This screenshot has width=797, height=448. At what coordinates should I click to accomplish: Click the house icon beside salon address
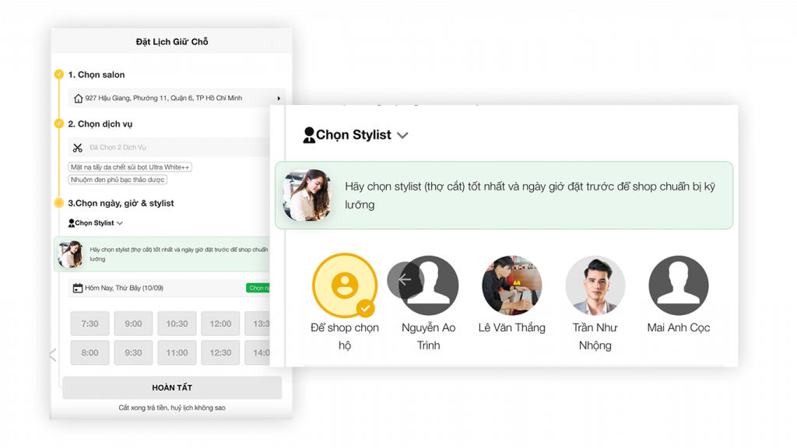click(79, 98)
